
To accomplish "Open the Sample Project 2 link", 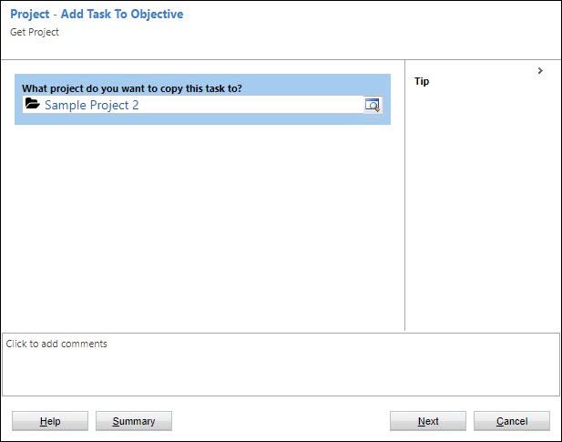I will click(x=91, y=105).
